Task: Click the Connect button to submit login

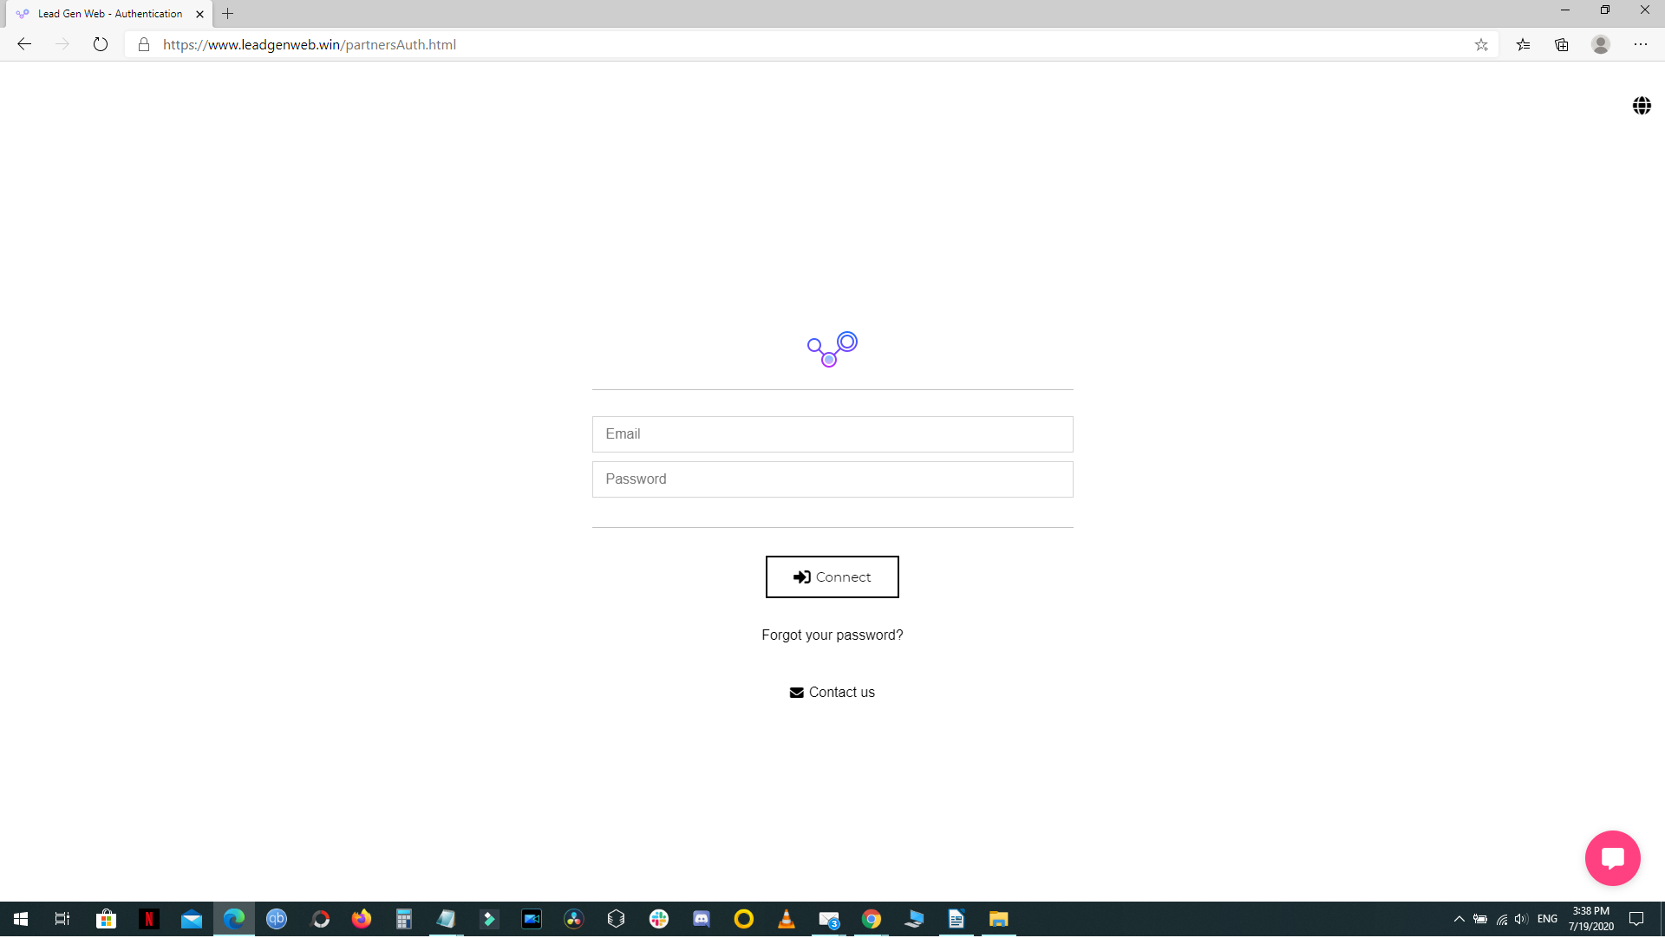Action: [x=832, y=577]
